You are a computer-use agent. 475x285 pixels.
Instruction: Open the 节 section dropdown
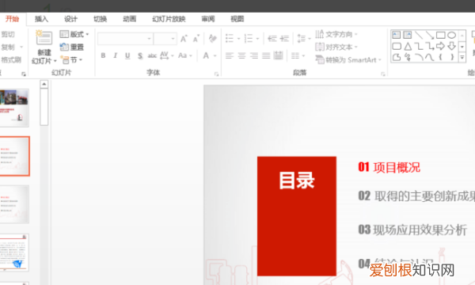point(71,60)
